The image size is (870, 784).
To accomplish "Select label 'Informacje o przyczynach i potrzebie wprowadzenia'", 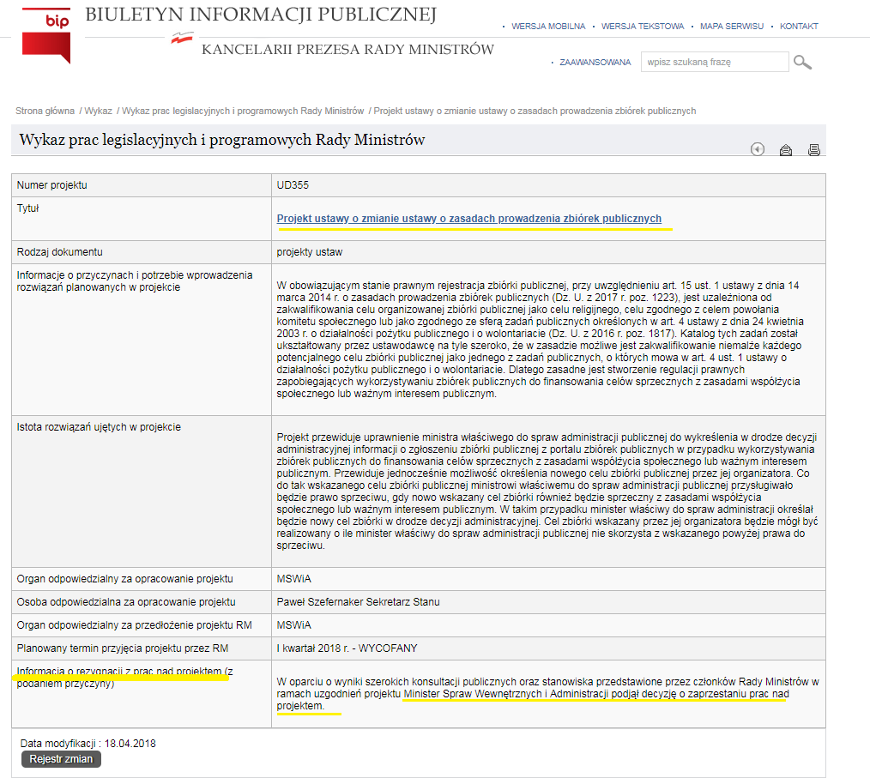I will [134, 281].
